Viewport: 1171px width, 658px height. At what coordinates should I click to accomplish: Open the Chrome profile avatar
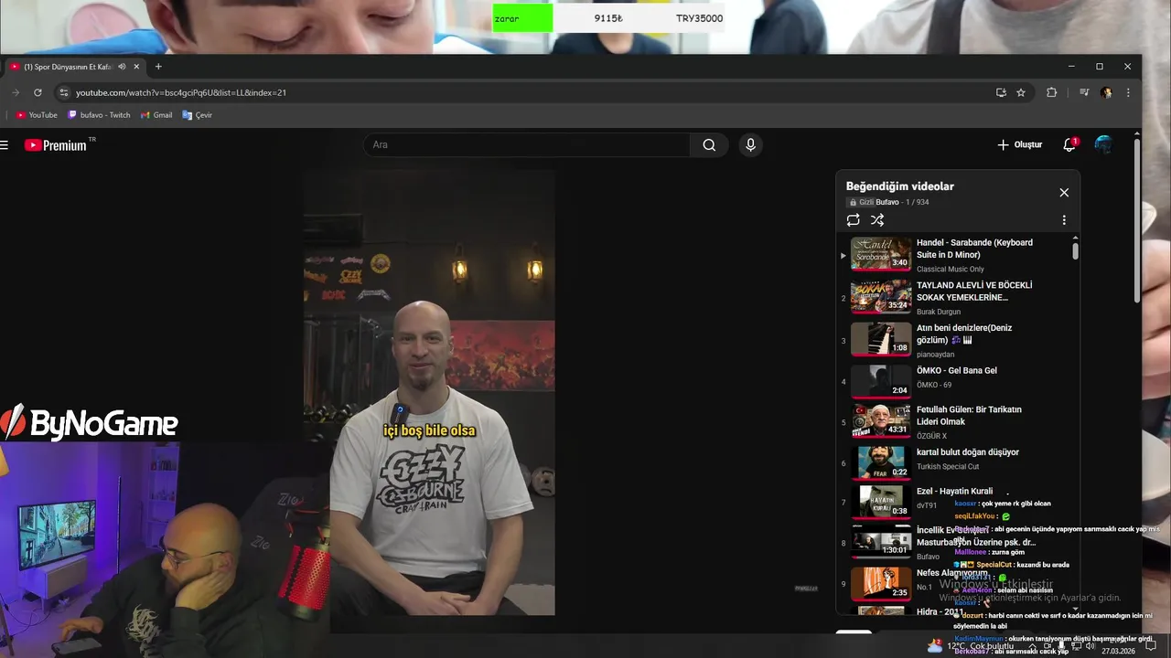tap(1106, 92)
